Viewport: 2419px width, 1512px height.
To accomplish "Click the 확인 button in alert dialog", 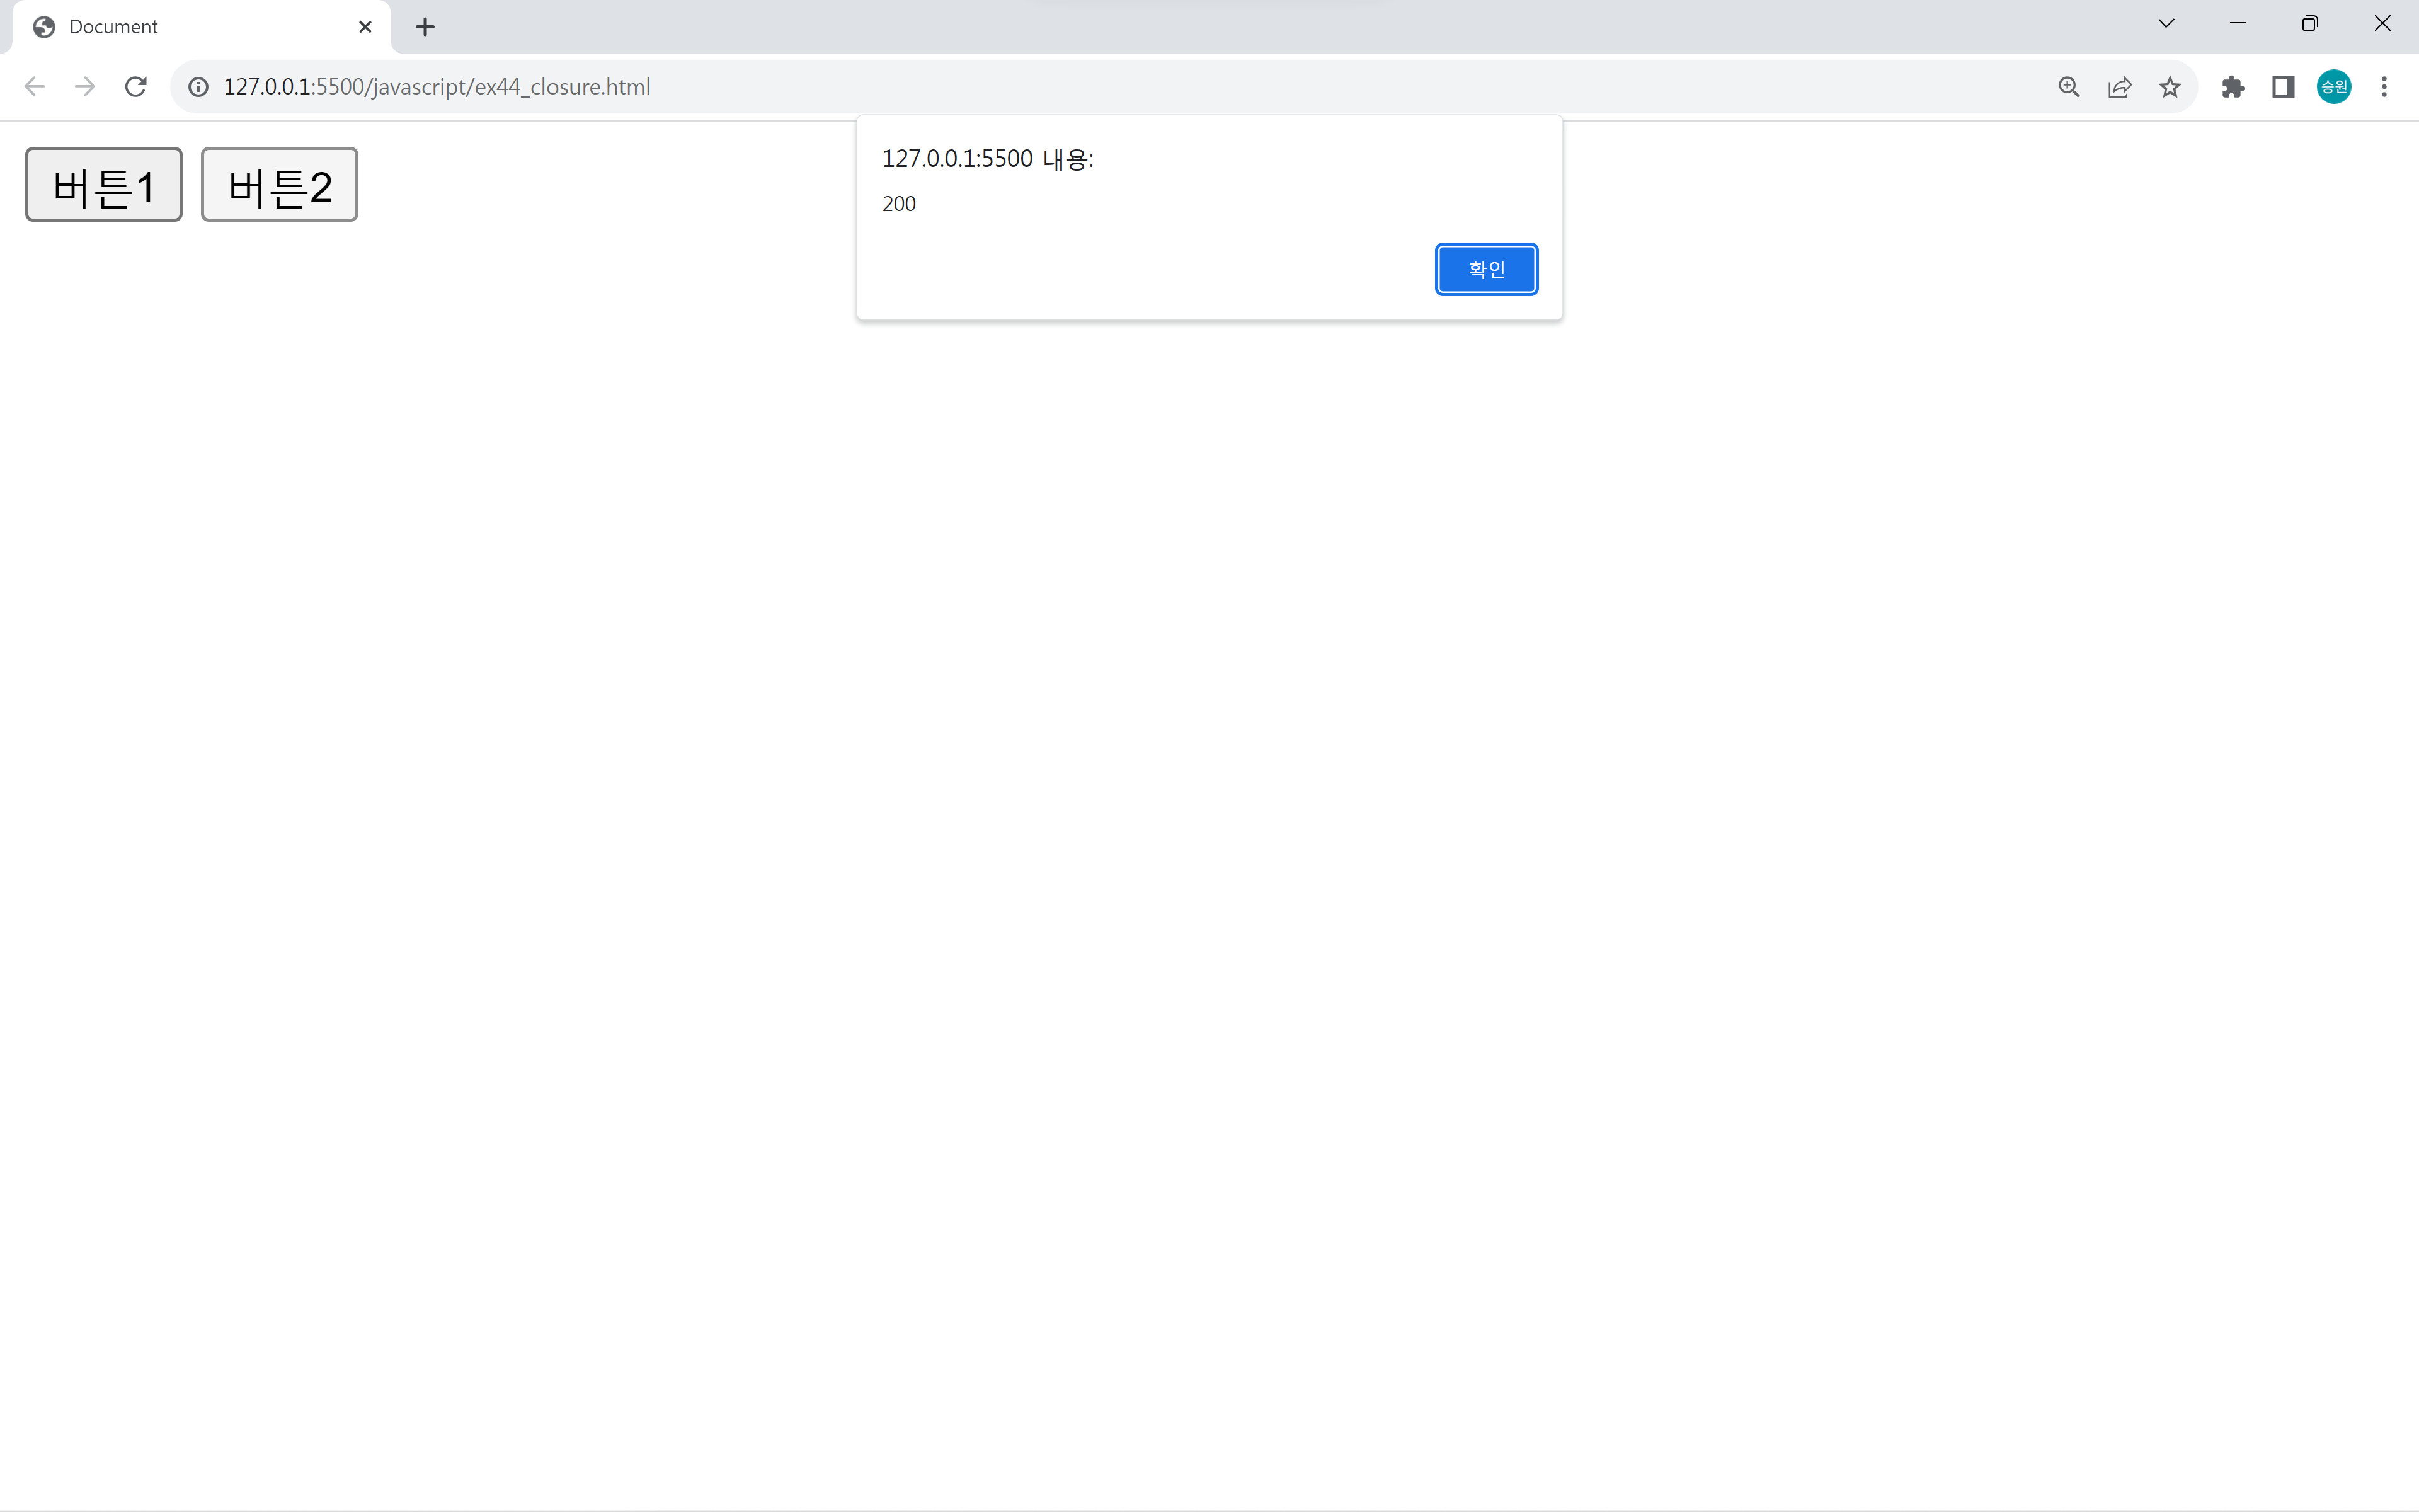I will (1485, 269).
